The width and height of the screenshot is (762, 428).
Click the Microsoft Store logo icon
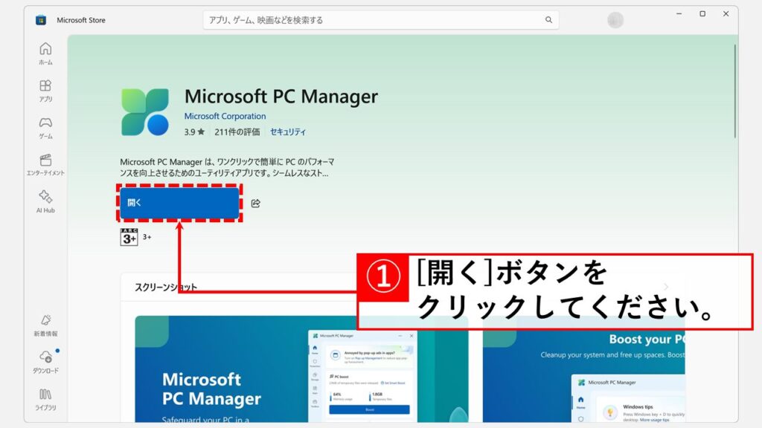pos(41,20)
